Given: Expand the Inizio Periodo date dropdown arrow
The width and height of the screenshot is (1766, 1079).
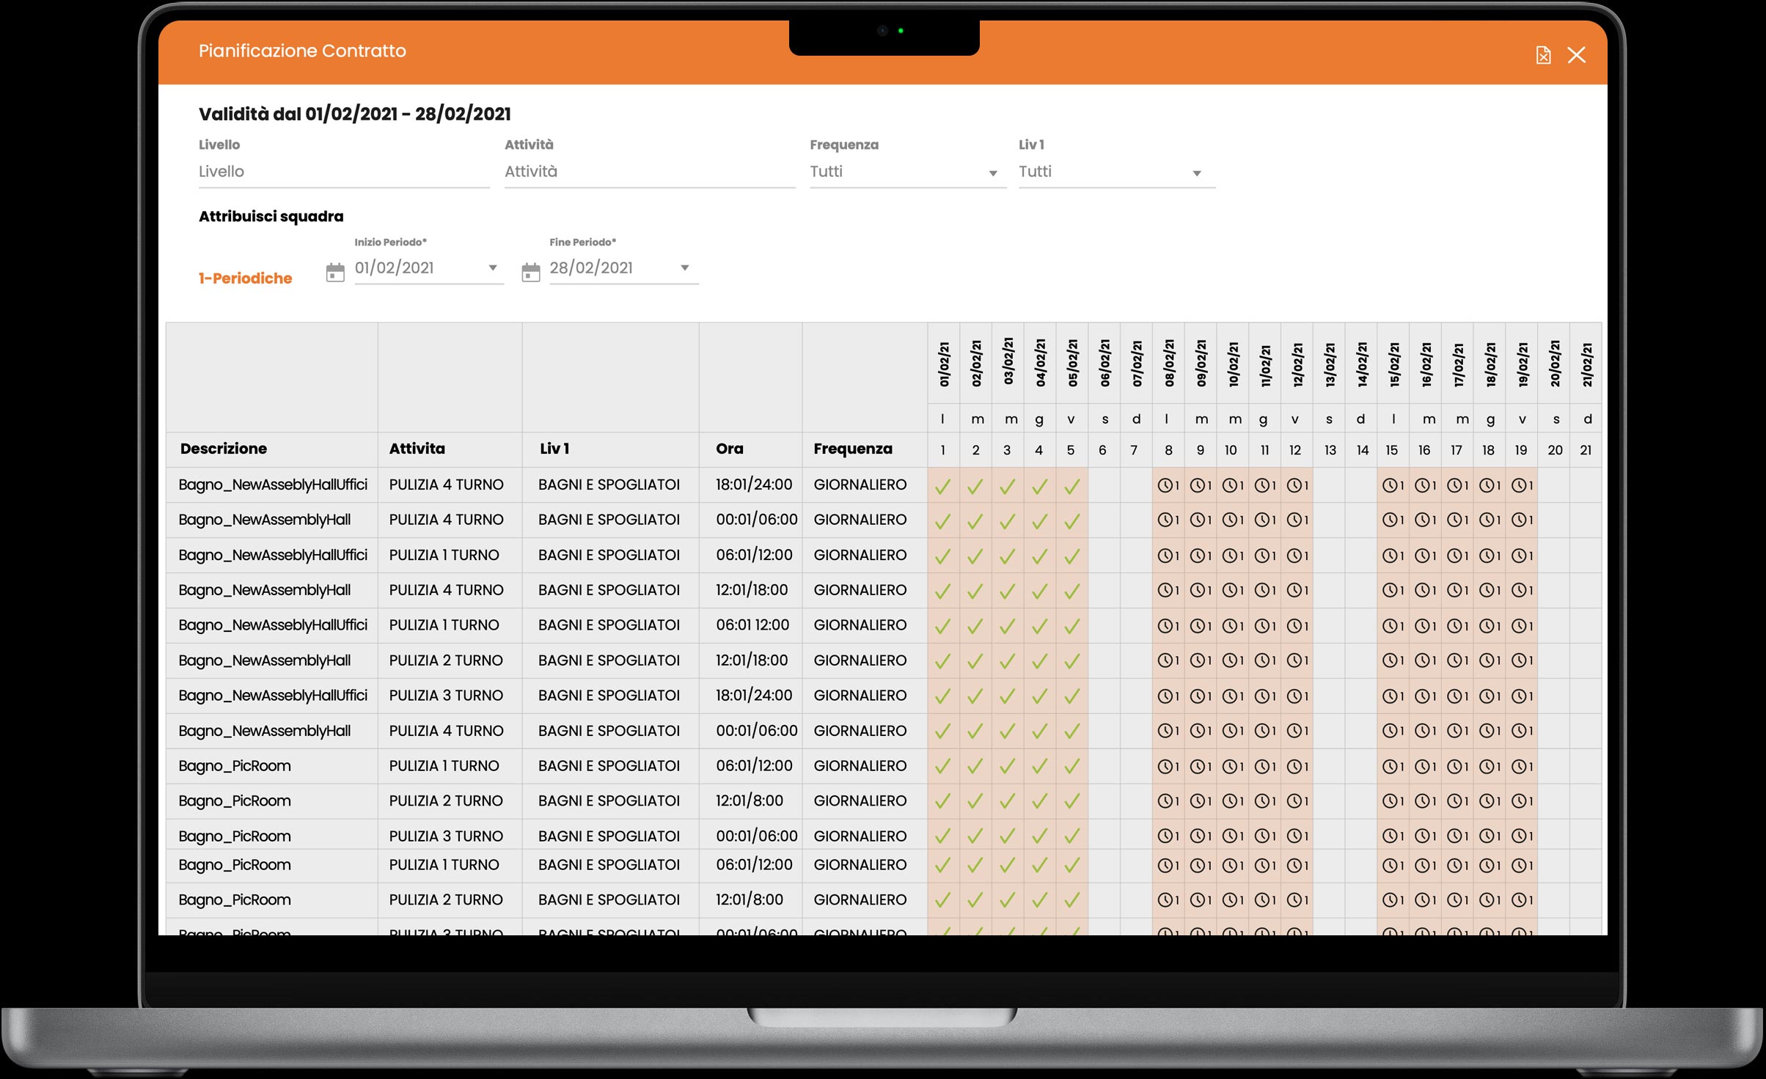Looking at the screenshot, I should point(493,268).
